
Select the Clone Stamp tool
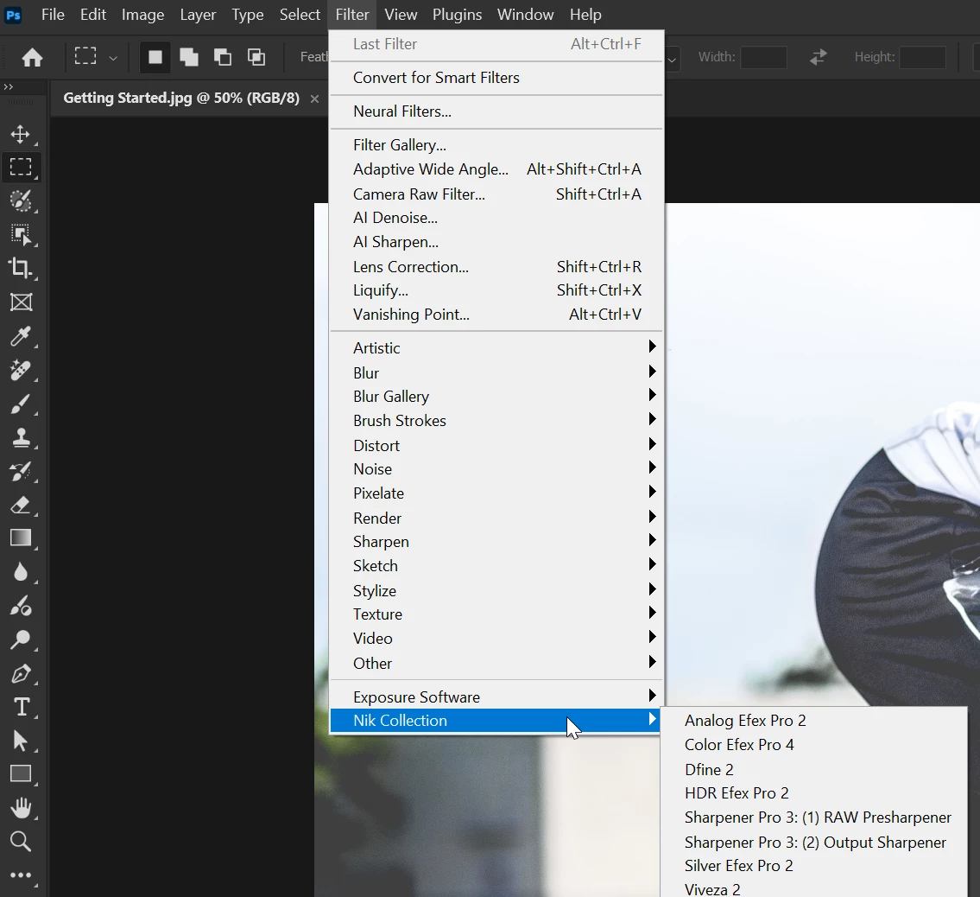21,438
